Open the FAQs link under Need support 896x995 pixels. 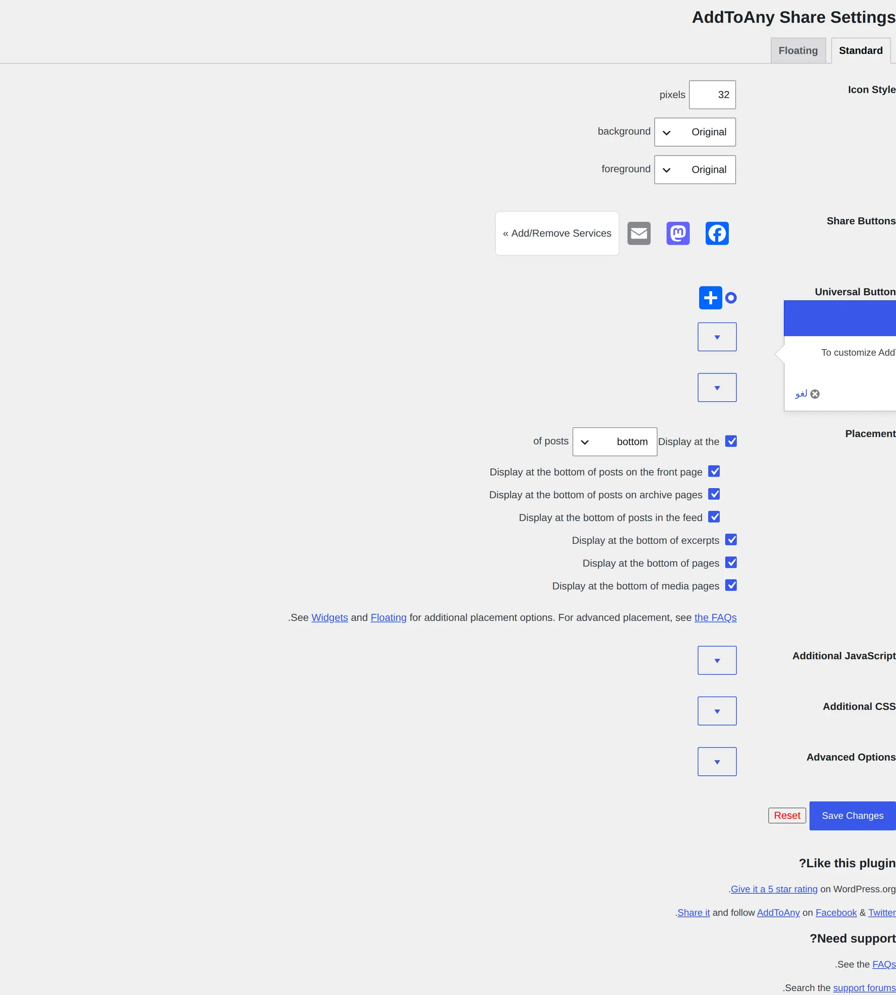point(884,965)
